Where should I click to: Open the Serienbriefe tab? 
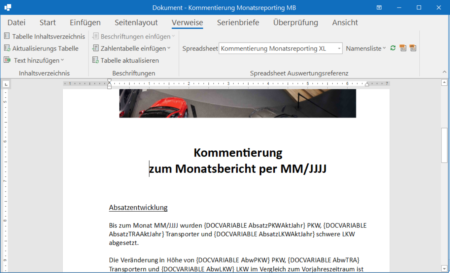click(x=238, y=22)
